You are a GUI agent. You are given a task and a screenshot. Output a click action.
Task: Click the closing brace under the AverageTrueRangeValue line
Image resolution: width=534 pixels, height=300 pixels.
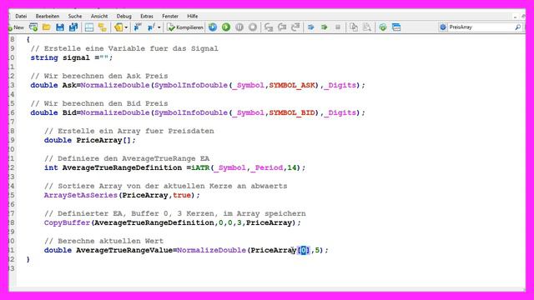(x=28, y=259)
